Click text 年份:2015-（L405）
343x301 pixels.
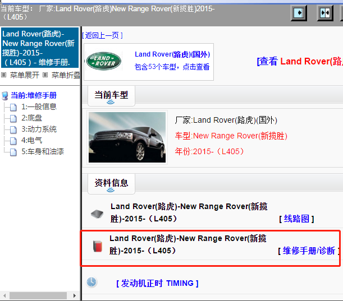point(209,151)
